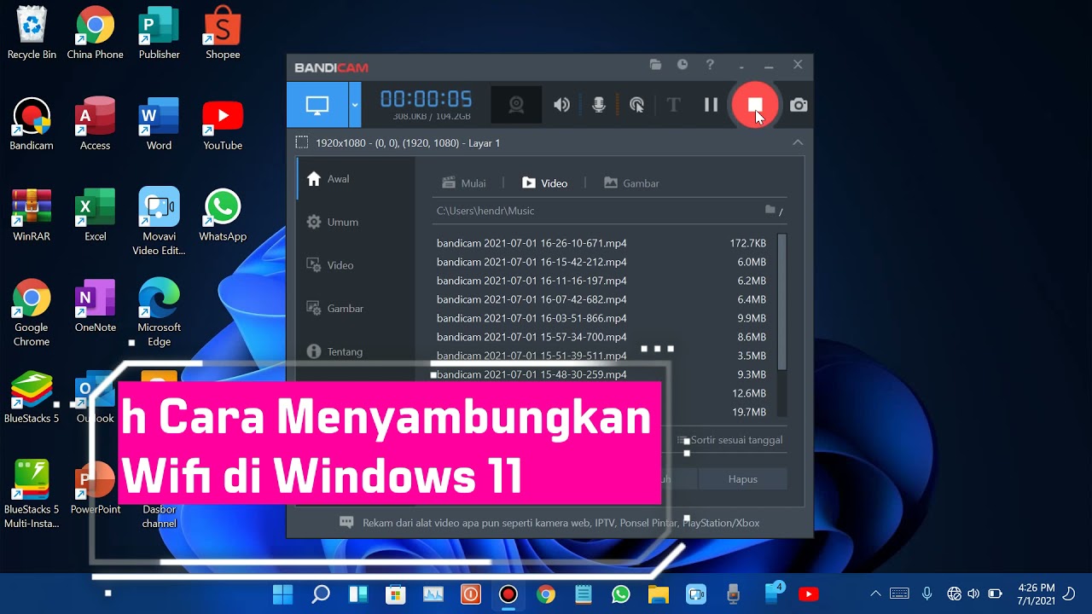Open File Explorer from the taskbar
The image size is (1092, 614).
coord(658,594)
